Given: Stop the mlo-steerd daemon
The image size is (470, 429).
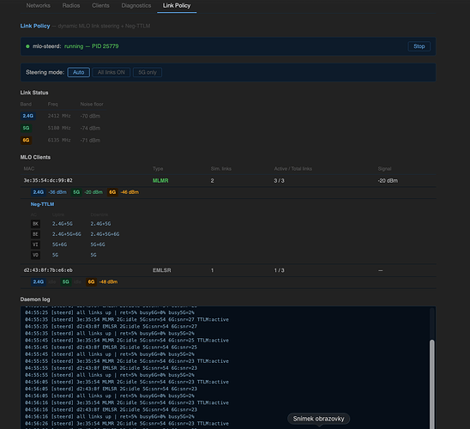Looking at the screenshot, I should (x=419, y=46).
